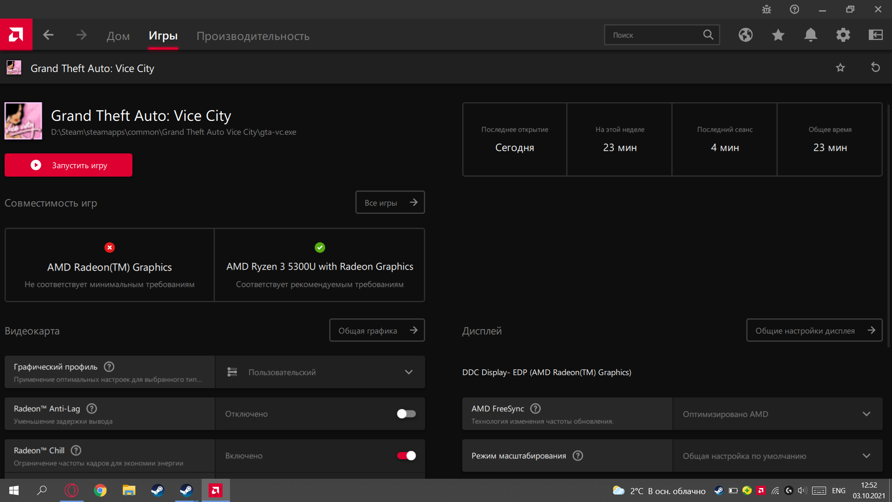Screen dimensions: 892x502
Task: Show help for Radeon Anti-Lag
Action: pos(92,409)
